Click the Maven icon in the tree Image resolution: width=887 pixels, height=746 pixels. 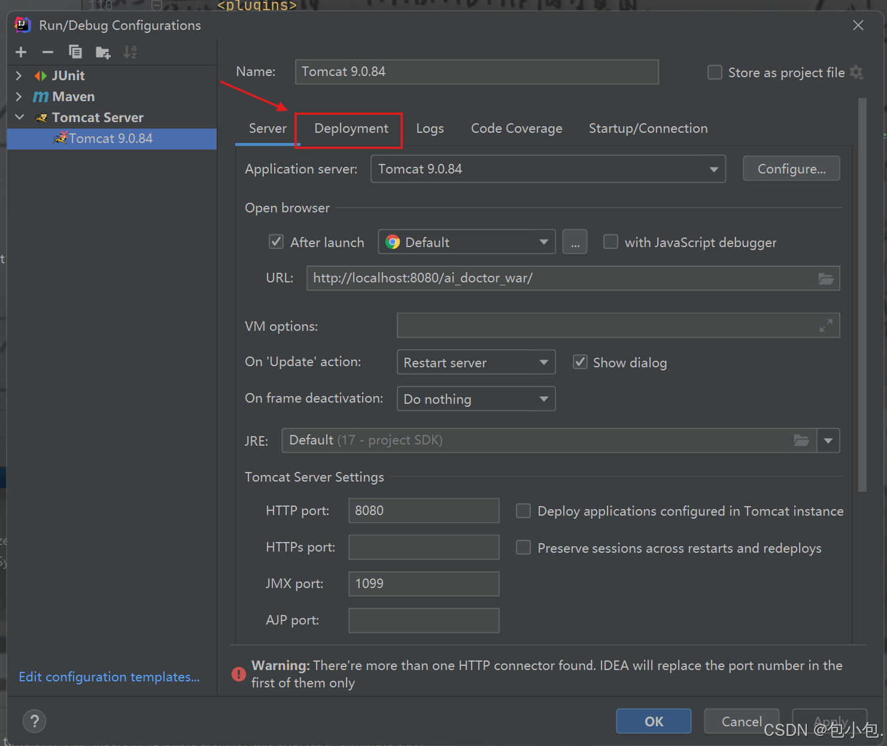(41, 97)
